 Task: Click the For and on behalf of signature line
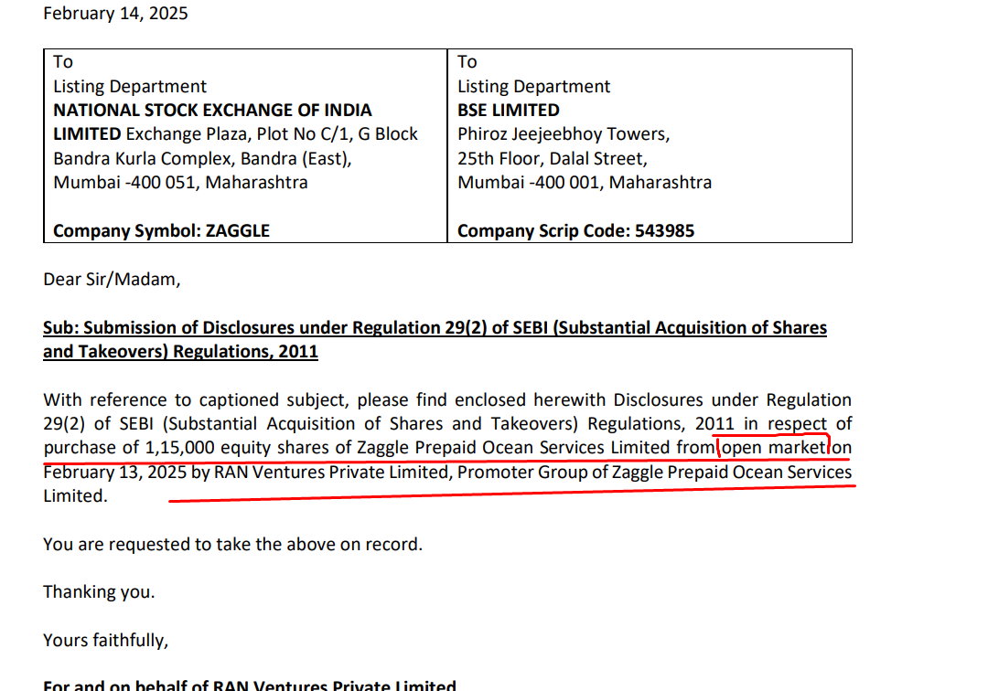[x=249, y=685]
